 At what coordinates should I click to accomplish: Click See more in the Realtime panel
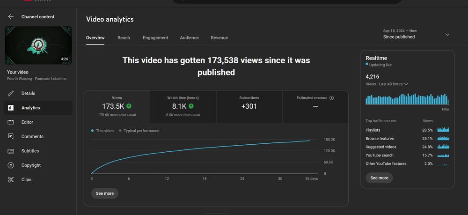(x=380, y=178)
